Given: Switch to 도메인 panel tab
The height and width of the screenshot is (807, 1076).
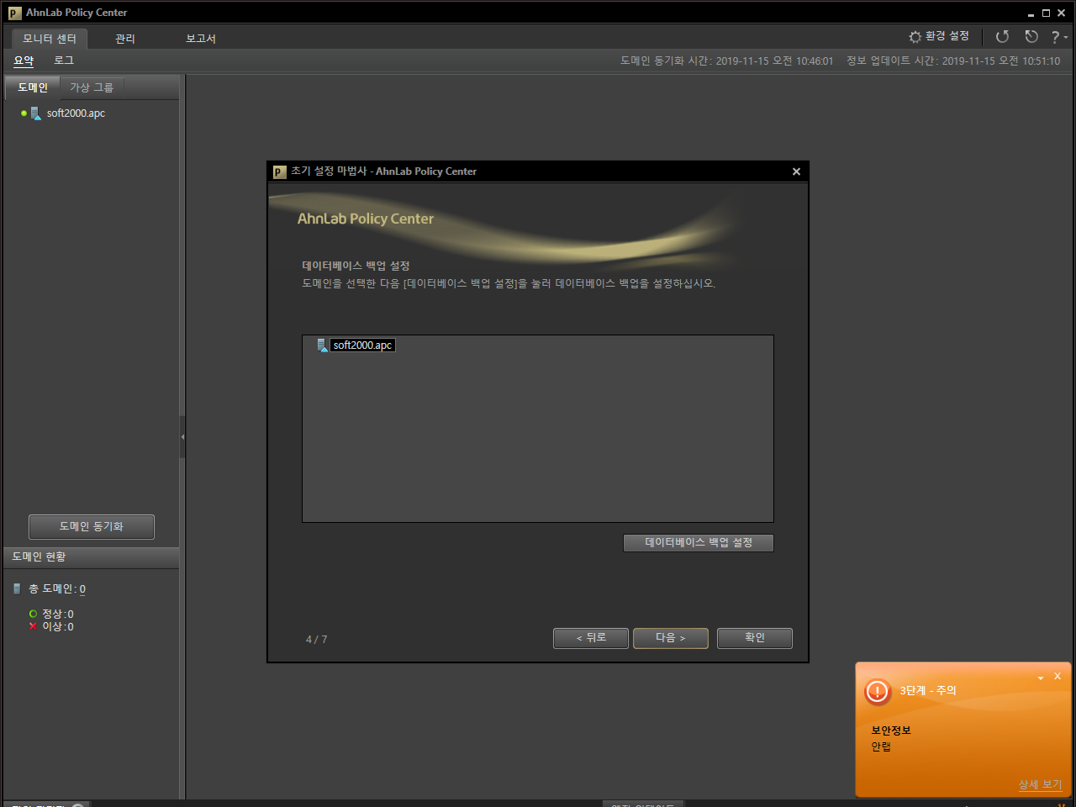Looking at the screenshot, I should (33, 87).
